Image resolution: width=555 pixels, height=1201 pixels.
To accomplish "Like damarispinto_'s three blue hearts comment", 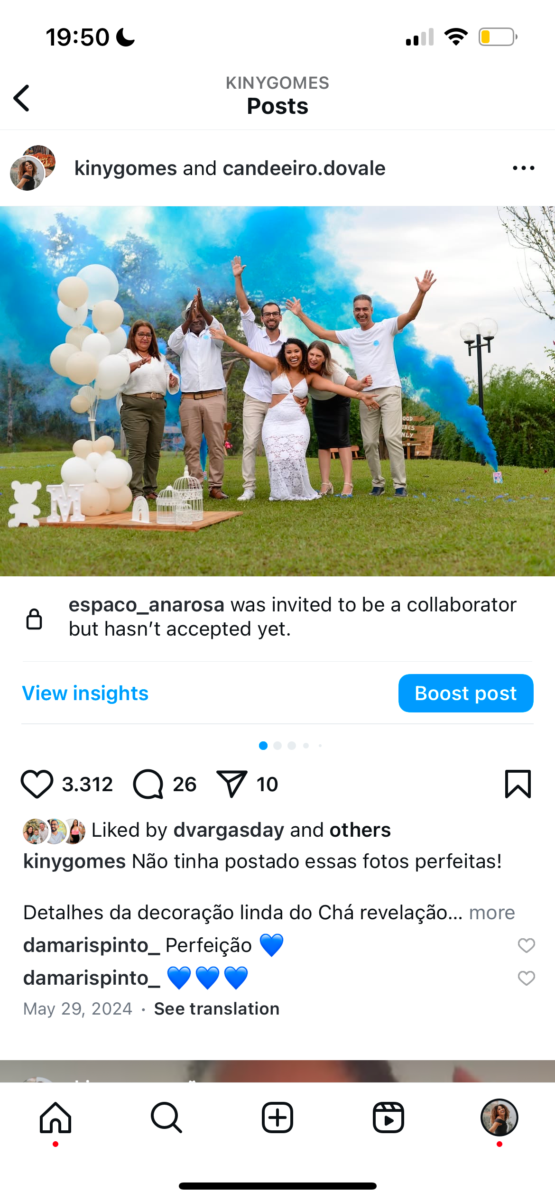I will tap(526, 978).
